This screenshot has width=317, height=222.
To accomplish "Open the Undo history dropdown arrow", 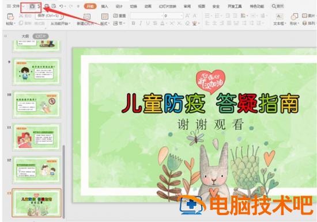I will pos(66,6).
